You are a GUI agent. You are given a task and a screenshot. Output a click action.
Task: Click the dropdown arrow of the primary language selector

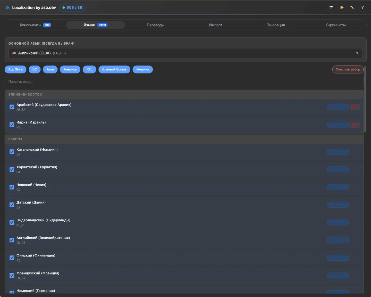pos(357,53)
